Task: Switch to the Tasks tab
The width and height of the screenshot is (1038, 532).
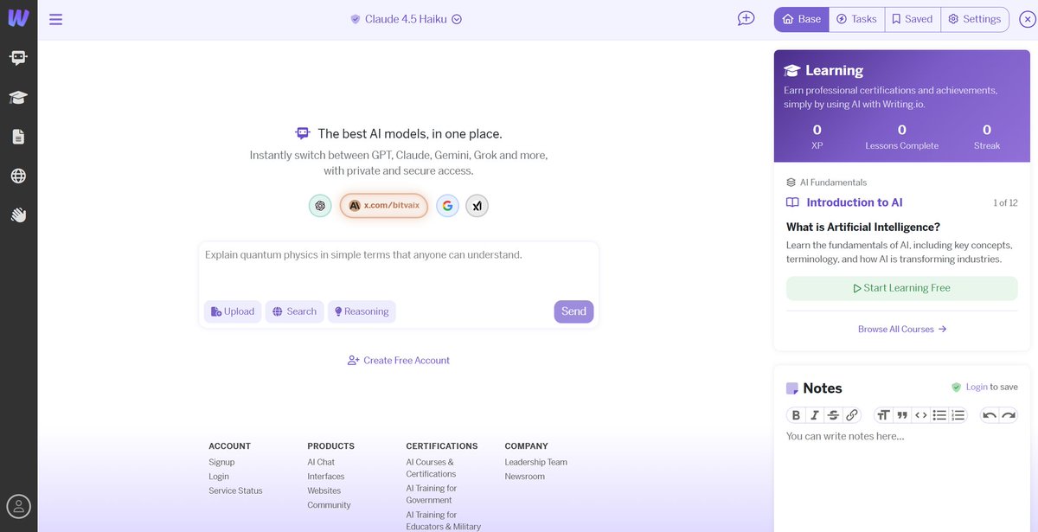Action: [856, 19]
